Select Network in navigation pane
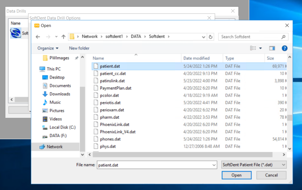 [55, 147]
